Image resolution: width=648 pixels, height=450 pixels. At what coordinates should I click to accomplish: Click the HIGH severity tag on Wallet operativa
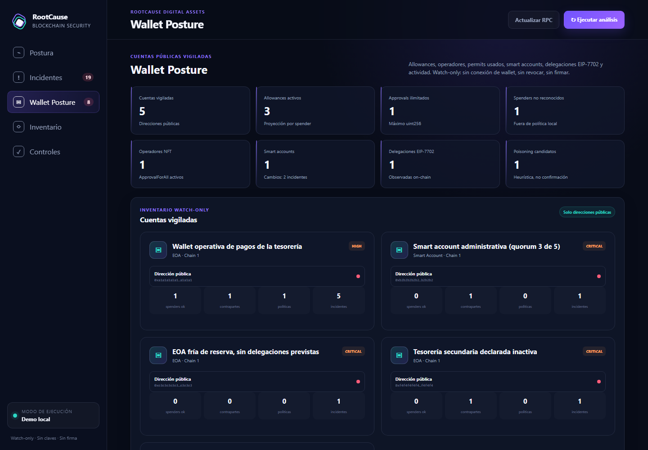(357, 246)
